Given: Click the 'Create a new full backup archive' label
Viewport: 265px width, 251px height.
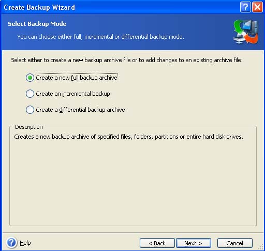Looking at the screenshot, I should tap(77, 78).
